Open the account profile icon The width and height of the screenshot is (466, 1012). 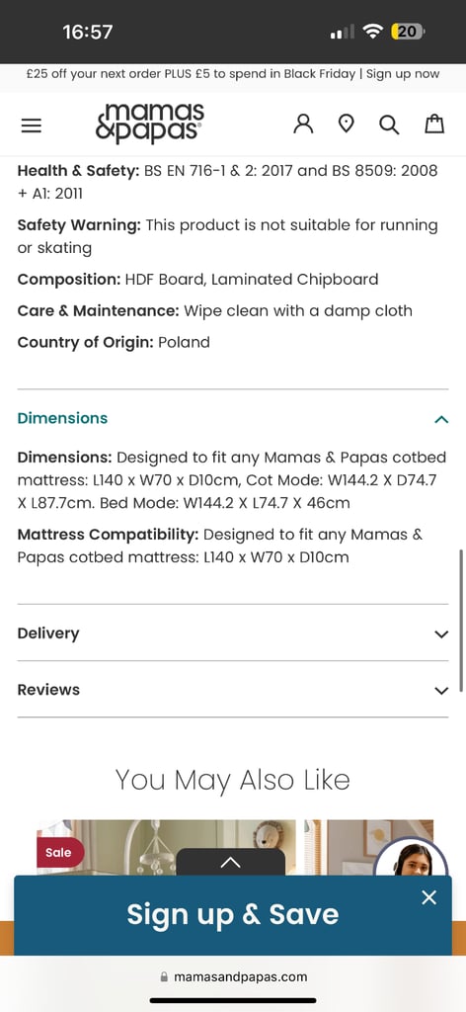[303, 124]
